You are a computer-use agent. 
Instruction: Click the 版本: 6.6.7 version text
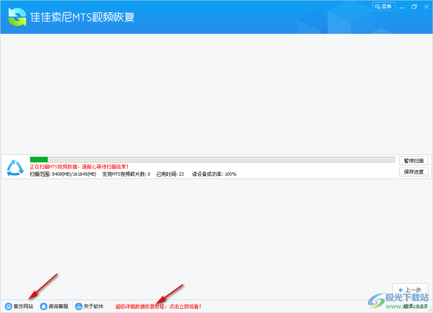point(415,306)
